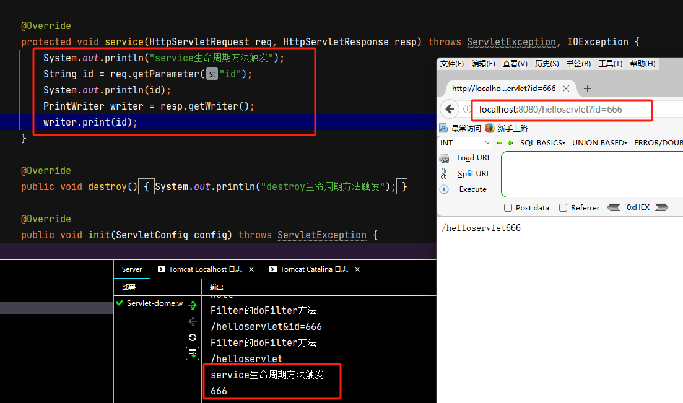This screenshot has height=403, width=683.
Task: Click the deploy all green arrows icon
Action: 193,305
